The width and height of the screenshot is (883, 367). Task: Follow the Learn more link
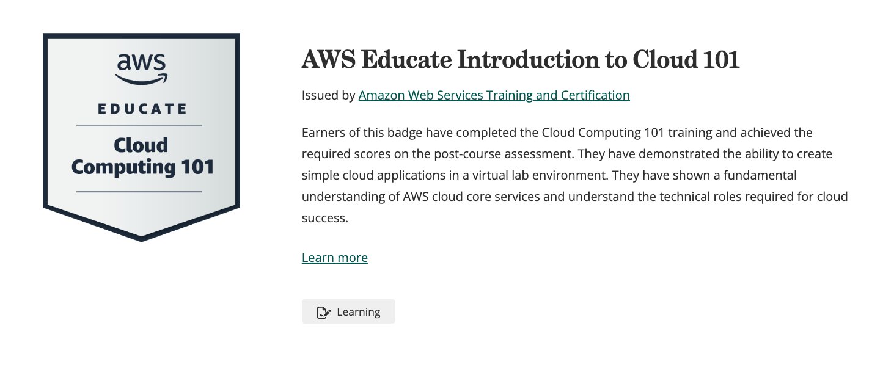click(335, 258)
